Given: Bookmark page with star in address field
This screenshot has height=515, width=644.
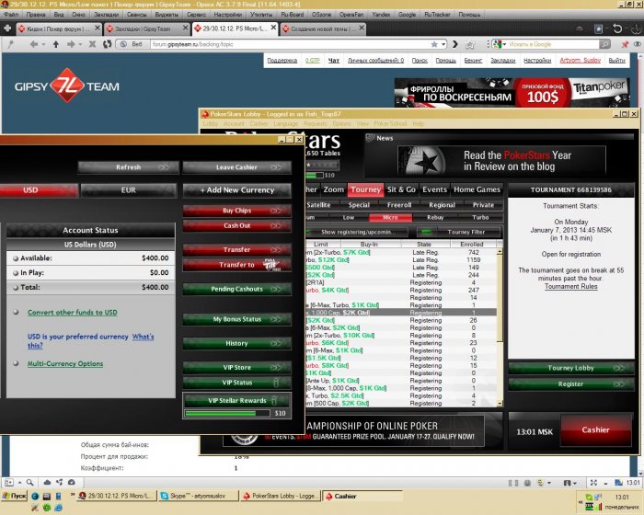Looking at the screenshot, I should pos(434,44).
